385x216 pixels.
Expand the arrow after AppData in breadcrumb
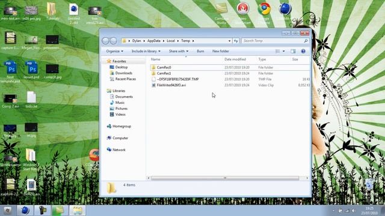(164, 41)
